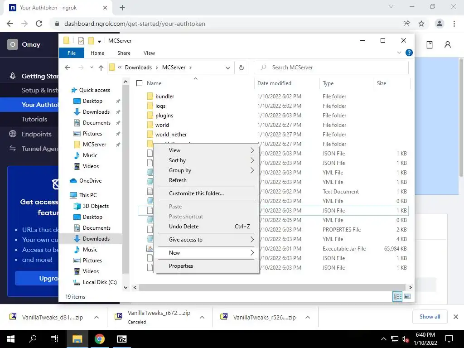The width and height of the screenshot is (464, 348).
Task: Open the world_nether folder
Action: click(171, 134)
